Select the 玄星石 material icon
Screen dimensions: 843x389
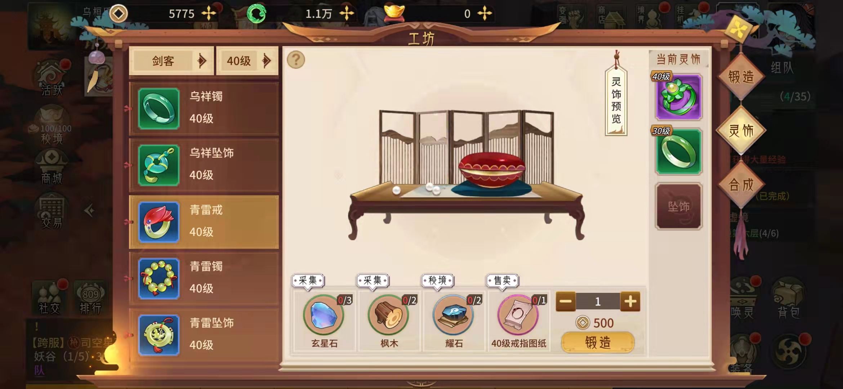pos(324,315)
